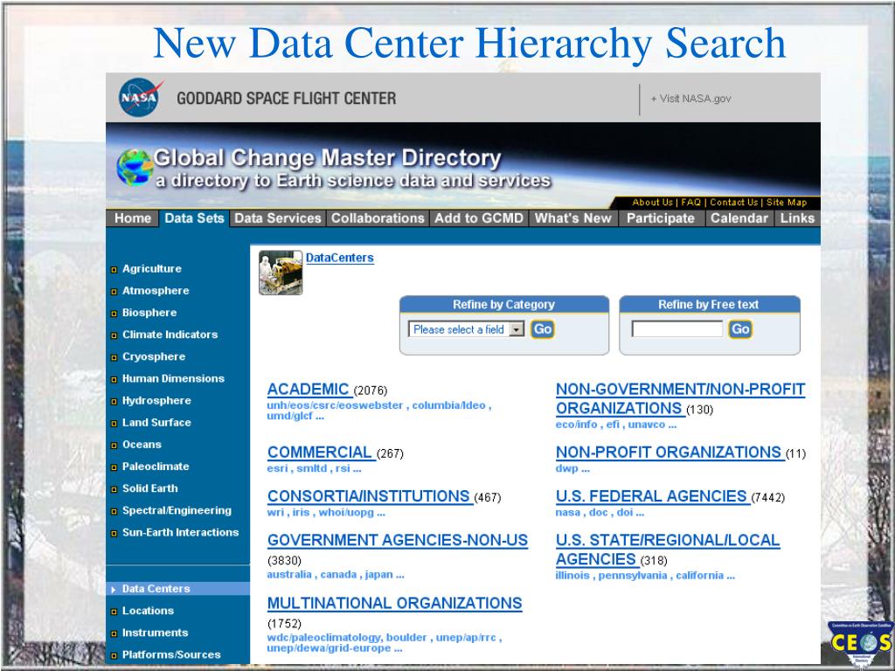Screen dimensions: 895x671
Task: Go to the Collaborations tab
Action: (378, 218)
